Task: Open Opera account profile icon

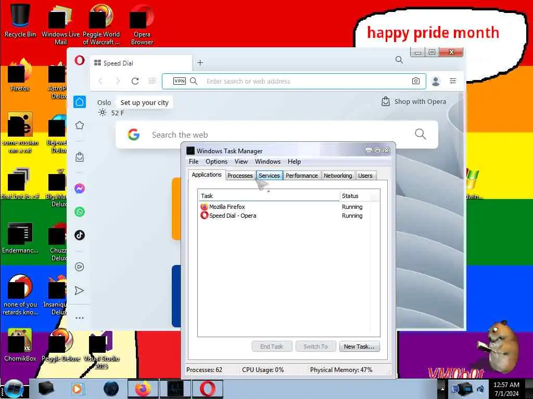Action: click(x=436, y=81)
